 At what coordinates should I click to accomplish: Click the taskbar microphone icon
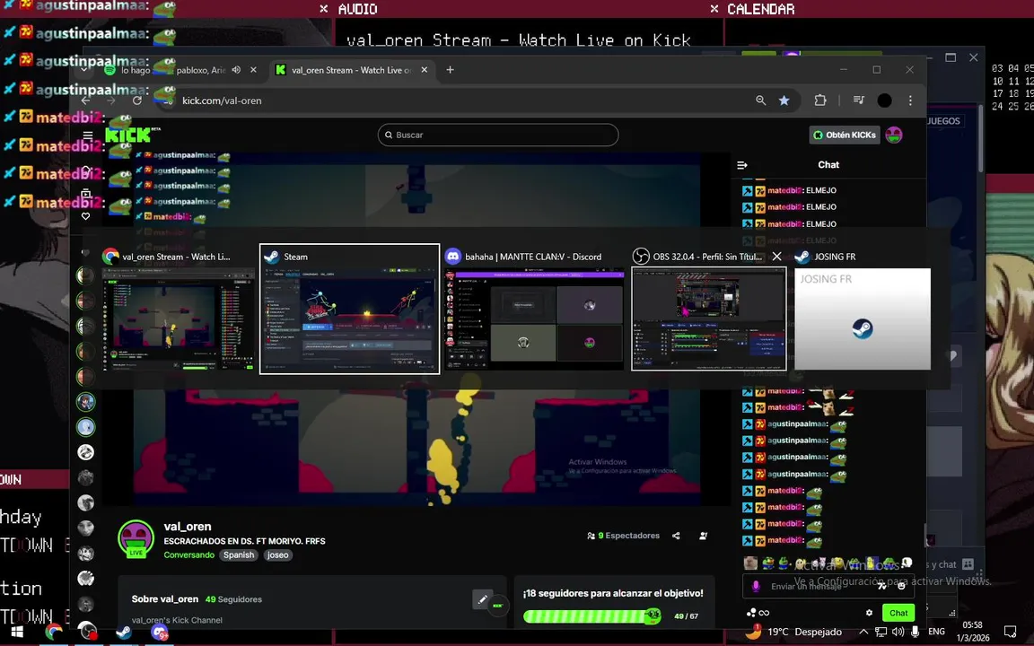coord(915,633)
